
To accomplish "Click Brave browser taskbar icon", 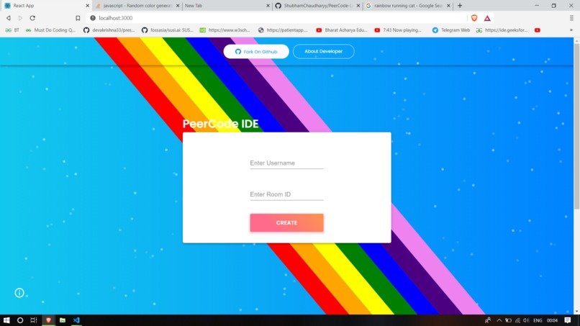I will pyautogui.click(x=48, y=320).
